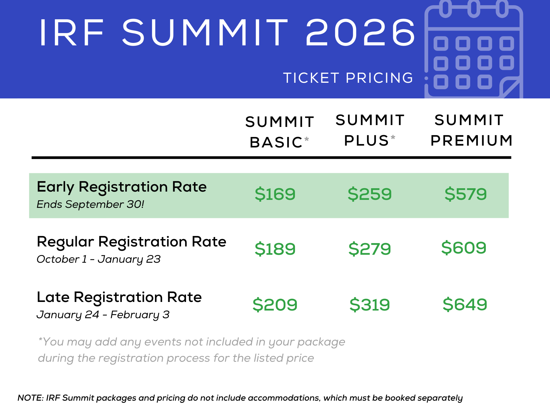Click the $189 regular basic price
This screenshot has width=550, height=412.
coord(275,249)
